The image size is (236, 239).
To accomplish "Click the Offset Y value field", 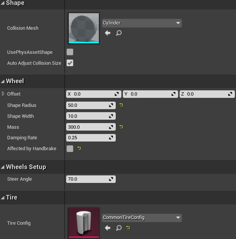I will point(150,94).
